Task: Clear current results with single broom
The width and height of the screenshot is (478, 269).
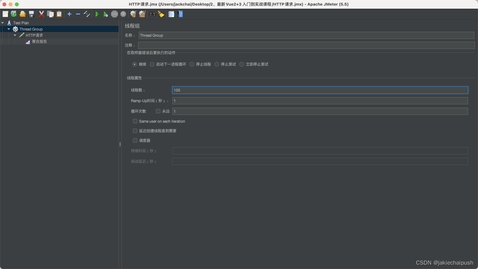Action: point(133,14)
